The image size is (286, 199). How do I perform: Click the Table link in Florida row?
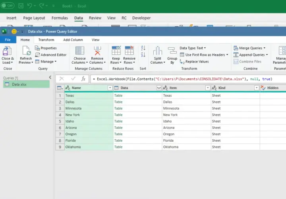(118, 140)
